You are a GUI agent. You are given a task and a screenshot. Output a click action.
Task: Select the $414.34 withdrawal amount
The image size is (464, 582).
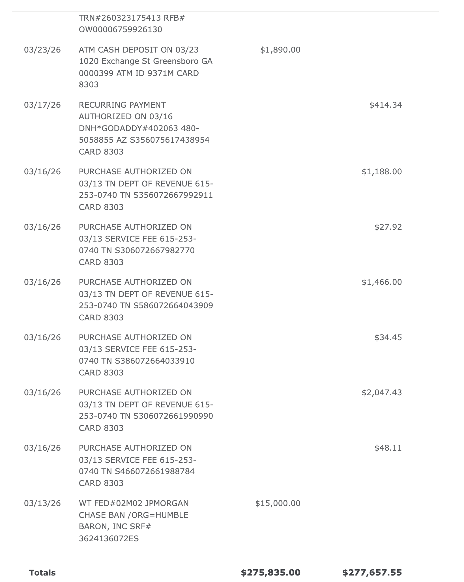click(x=386, y=105)
